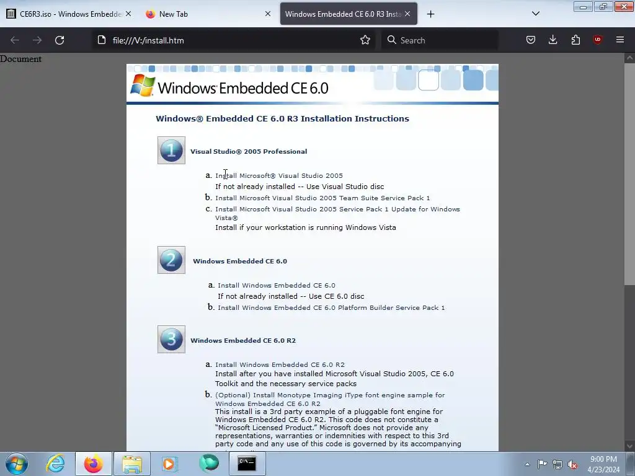Click the Windows flag logo in page header

click(x=143, y=86)
